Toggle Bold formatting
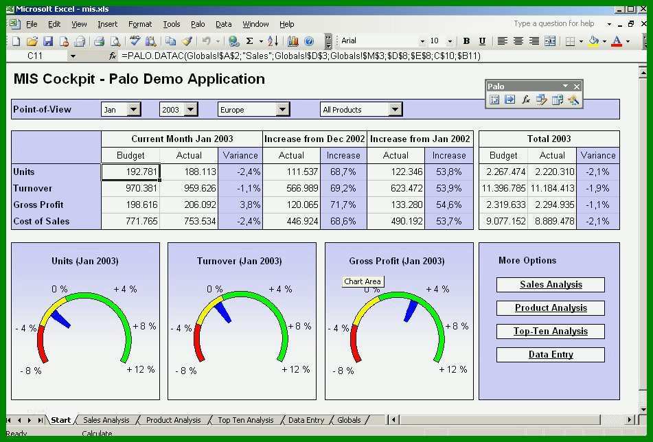Screen dimensions: 653x442 (x=466, y=40)
